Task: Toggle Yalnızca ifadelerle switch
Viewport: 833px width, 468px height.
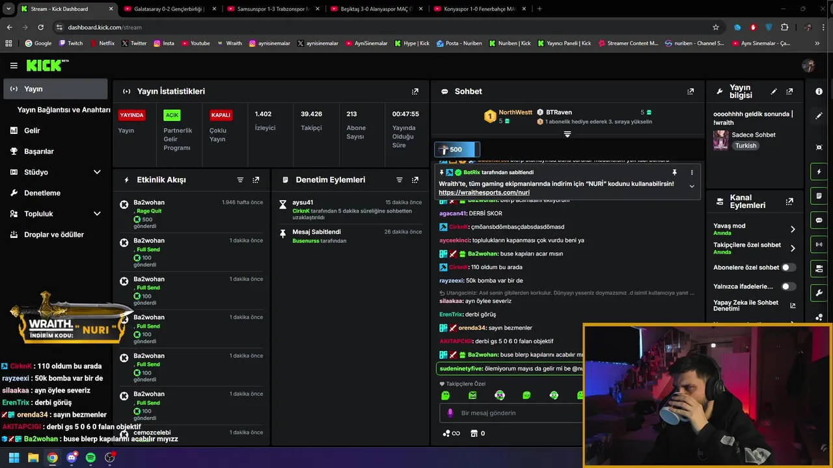Action: pos(788,286)
